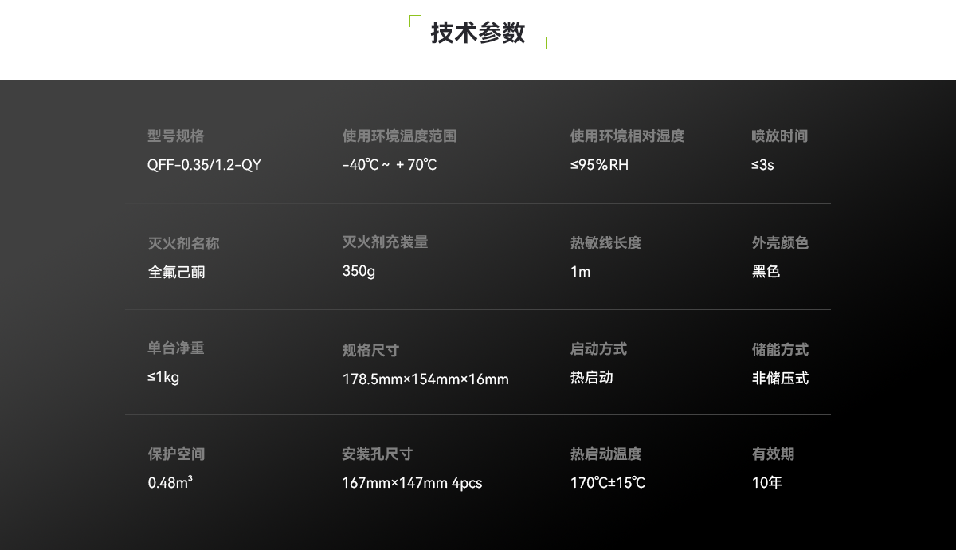Click the 350g filling amount value
956x550 pixels.
coord(357,272)
